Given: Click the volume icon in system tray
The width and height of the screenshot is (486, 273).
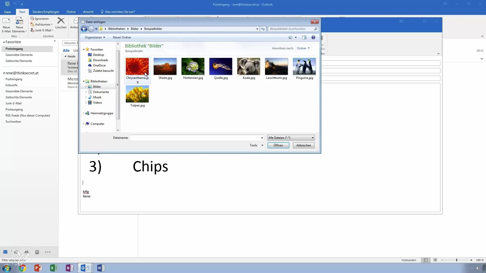Looking at the screenshot, I should [478, 268].
